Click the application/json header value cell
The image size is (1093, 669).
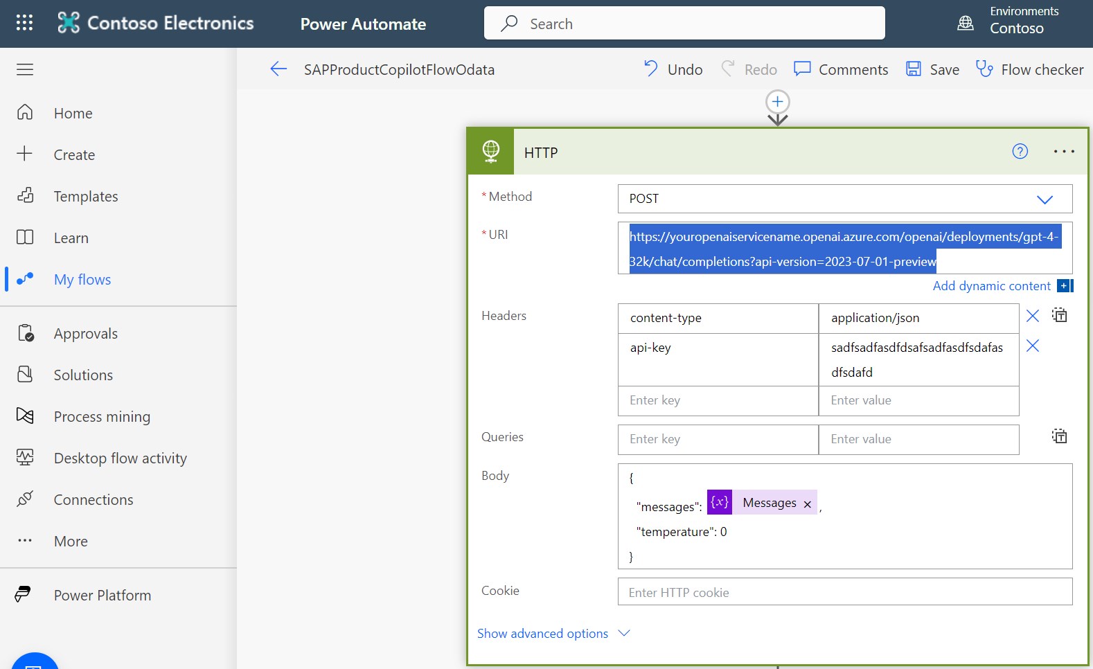(918, 318)
